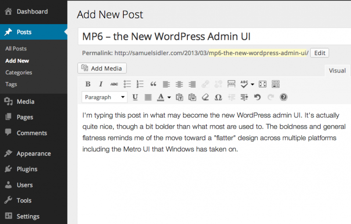Toggle underline formatting
The height and width of the screenshot is (224, 351).
(x=135, y=97)
